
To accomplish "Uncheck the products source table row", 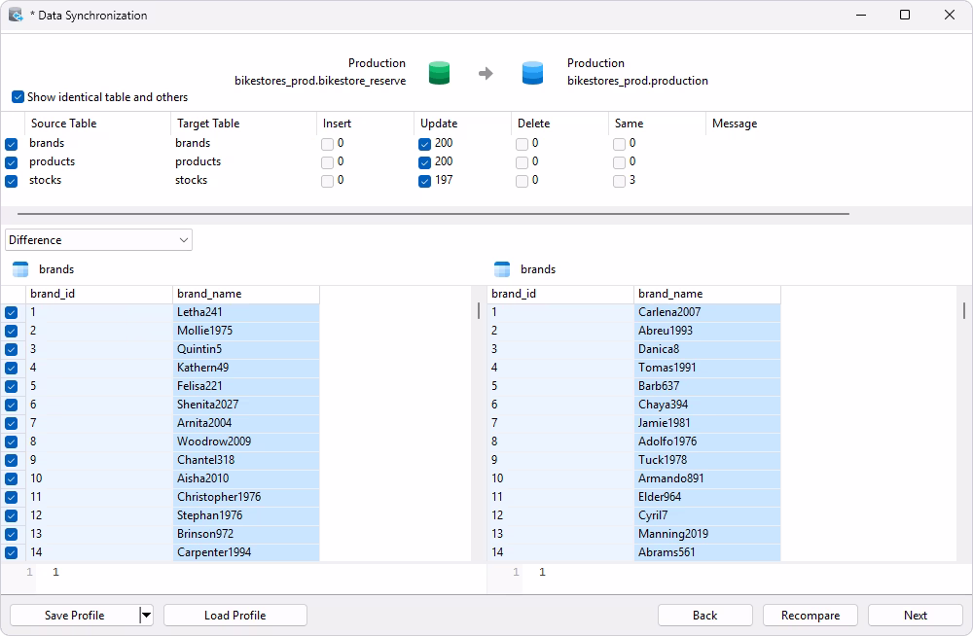I will point(11,162).
